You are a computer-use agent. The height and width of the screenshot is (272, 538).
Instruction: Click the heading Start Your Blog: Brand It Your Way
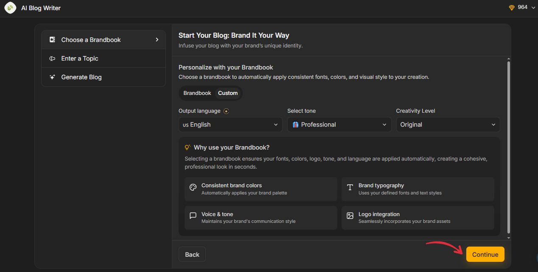(x=234, y=36)
